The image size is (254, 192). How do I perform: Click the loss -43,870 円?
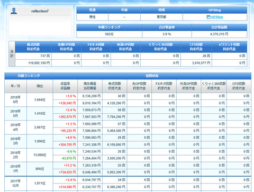[x=68, y=159]
